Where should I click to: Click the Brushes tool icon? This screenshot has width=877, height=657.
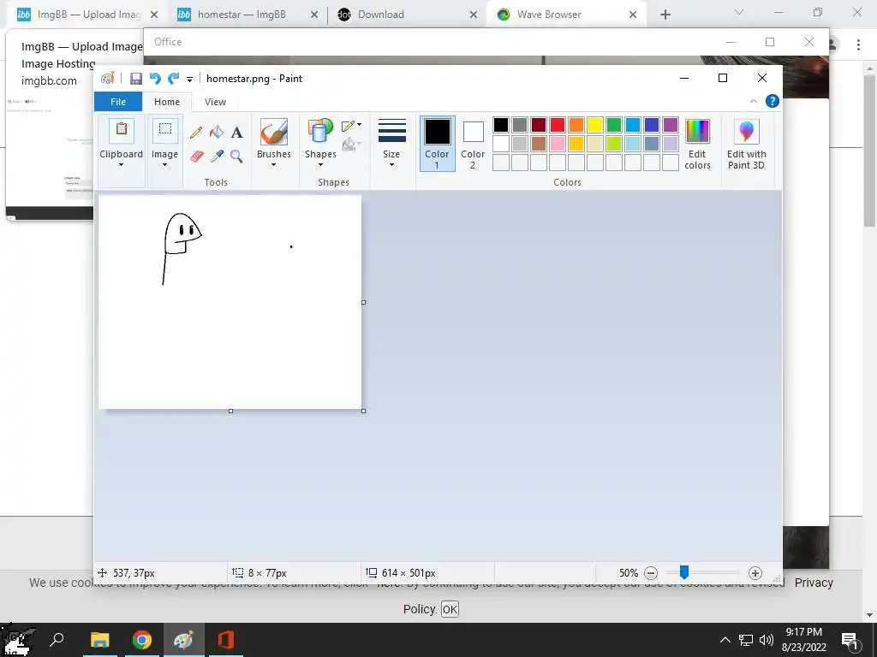pos(274,132)
